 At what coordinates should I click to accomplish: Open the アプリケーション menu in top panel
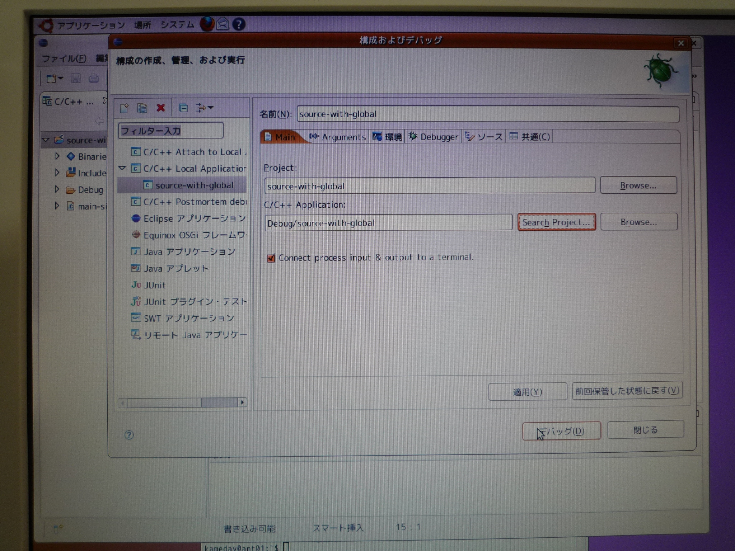click(x=91, y=25)
